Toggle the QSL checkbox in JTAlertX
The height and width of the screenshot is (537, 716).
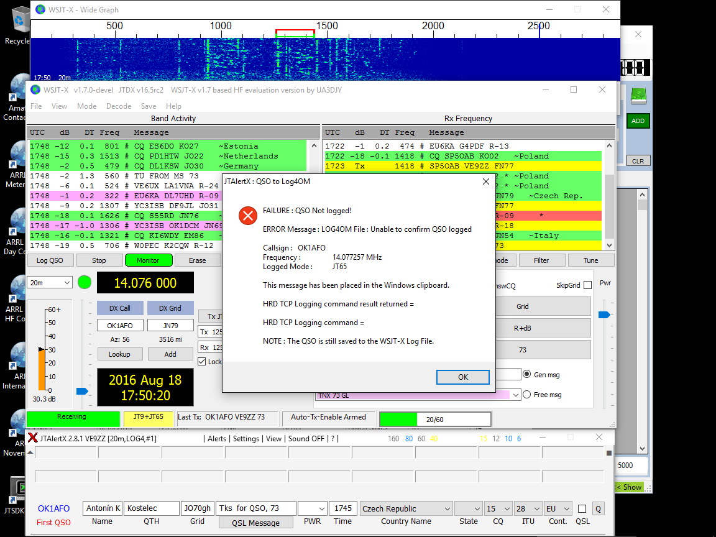(x=582, y=508)
